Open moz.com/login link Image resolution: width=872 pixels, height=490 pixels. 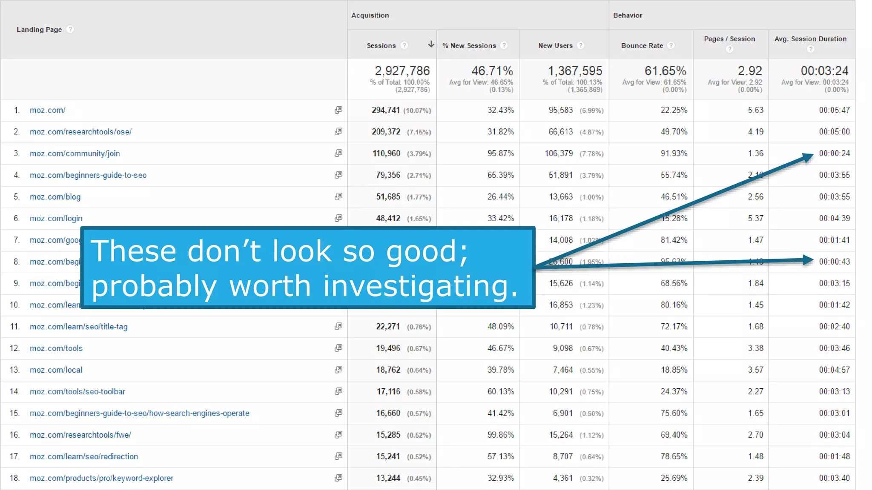coord(56,219)
